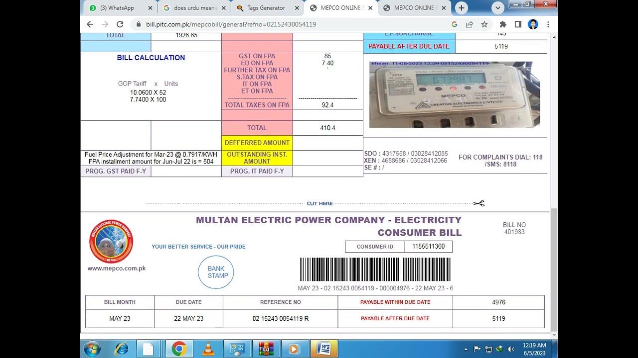The image size is (638, 358).
Task: Click the volume speaker tray icon
Action: [x=510, y=349]
